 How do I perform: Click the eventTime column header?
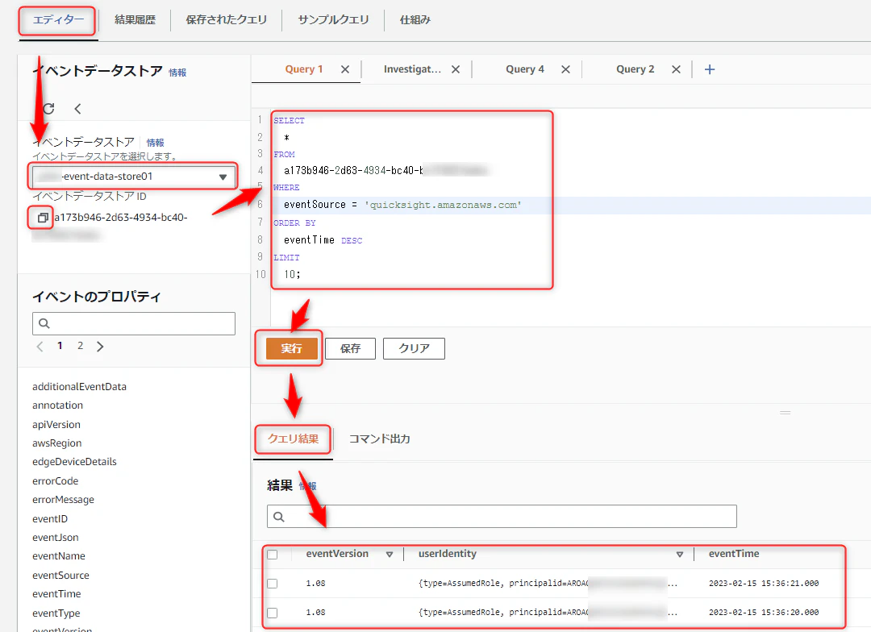pyautogui.click(x=734, y=554)
